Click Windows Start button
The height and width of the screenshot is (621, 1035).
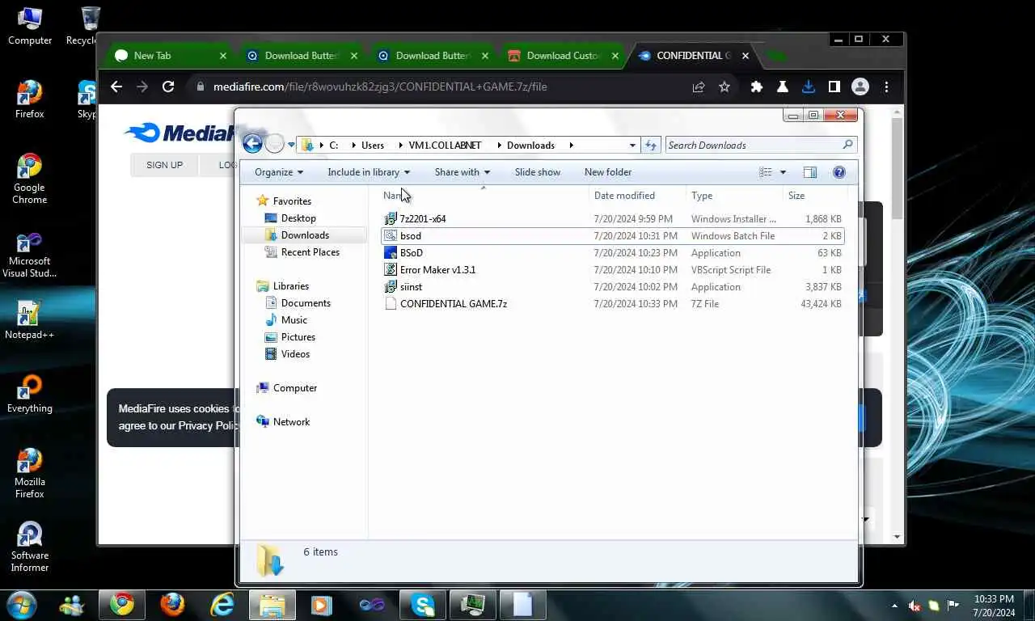click(x=21, y=605)
